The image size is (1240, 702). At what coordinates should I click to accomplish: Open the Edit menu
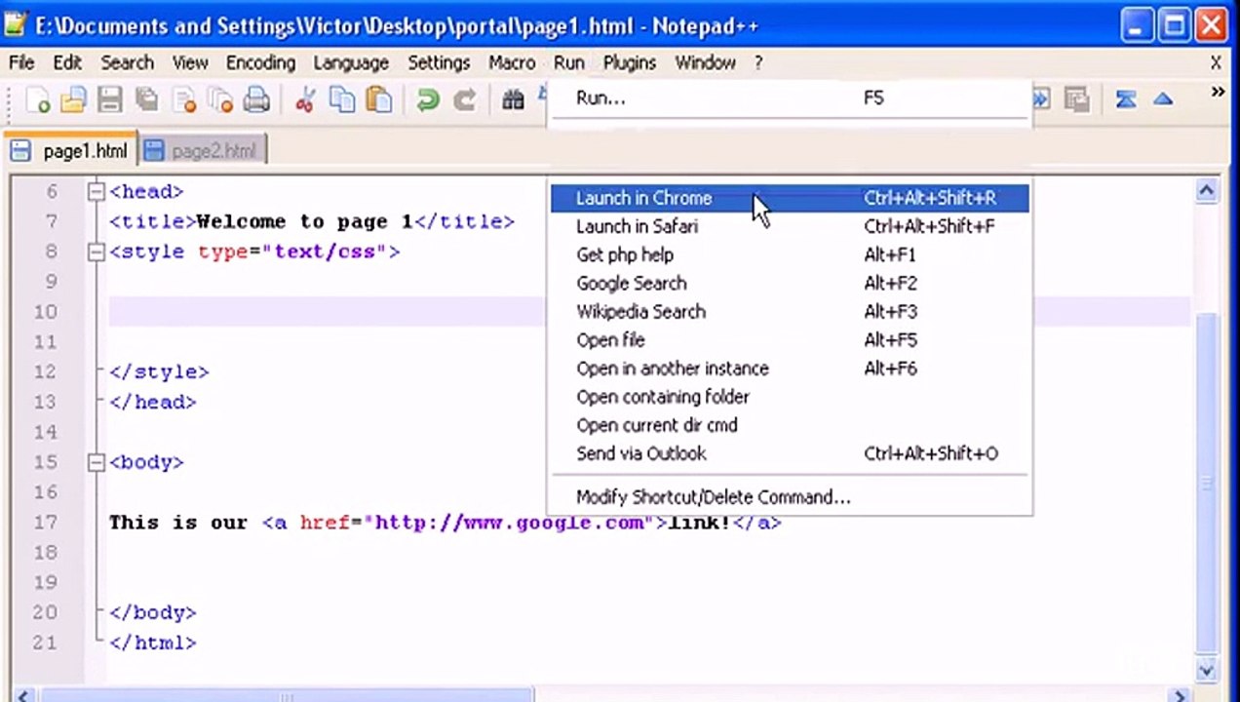(67, 62)
